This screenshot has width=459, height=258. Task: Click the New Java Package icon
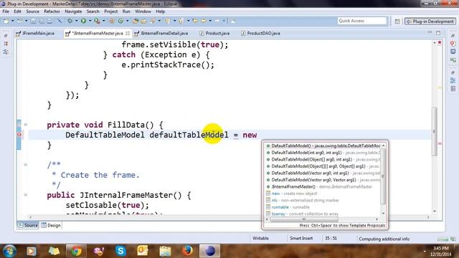click(112, 21)
